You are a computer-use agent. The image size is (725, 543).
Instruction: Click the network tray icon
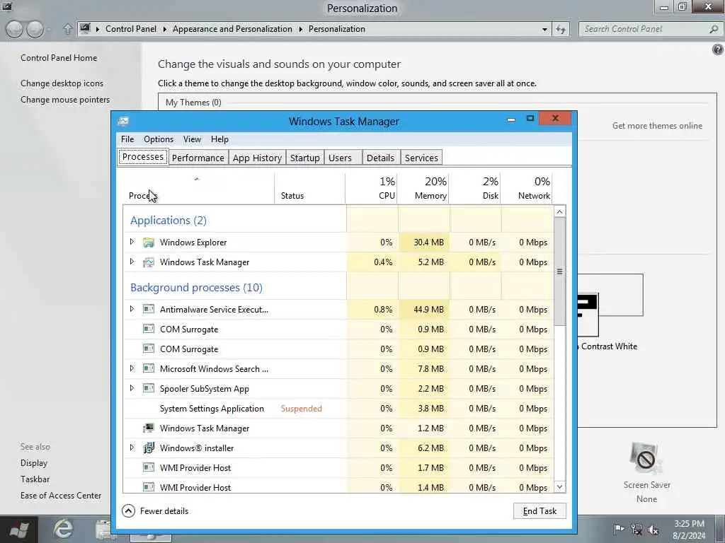pos(636,529)
